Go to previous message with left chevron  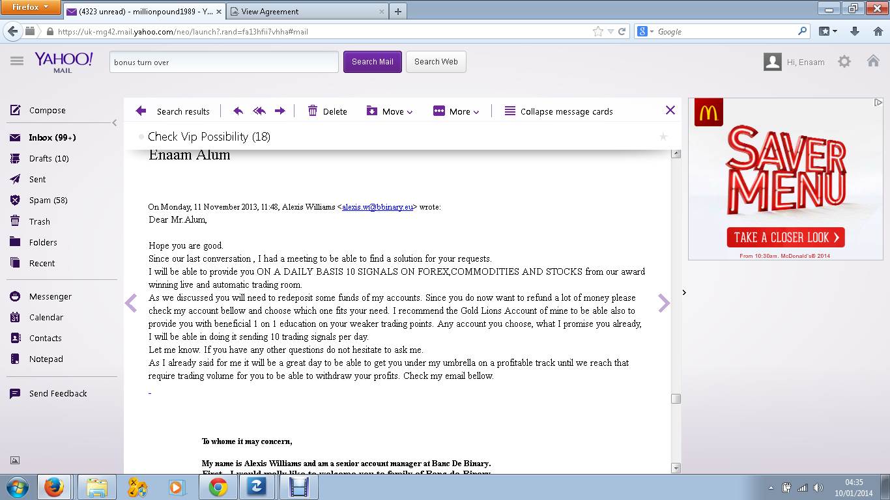point(131,303)
